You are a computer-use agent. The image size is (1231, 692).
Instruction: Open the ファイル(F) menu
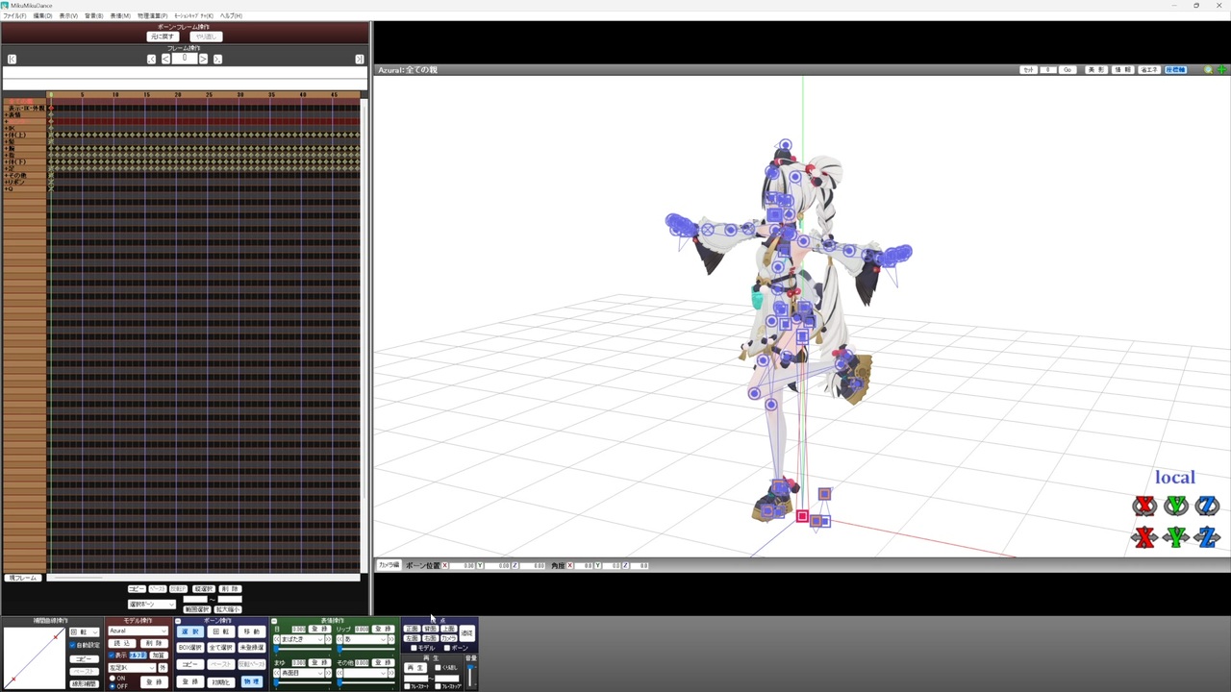tap(14, 16)
